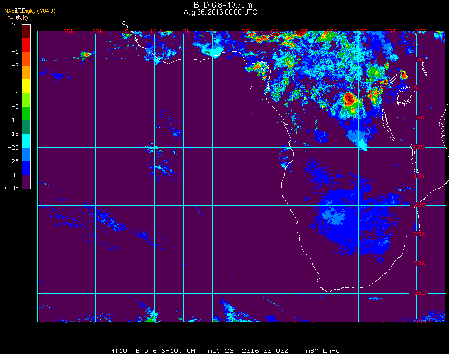Click the purple bottom segment of the color scale
The width and height of the screenshot is (449, 354).
26,182
